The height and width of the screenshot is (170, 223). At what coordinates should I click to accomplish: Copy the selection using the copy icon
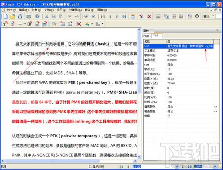coord(53,16)
